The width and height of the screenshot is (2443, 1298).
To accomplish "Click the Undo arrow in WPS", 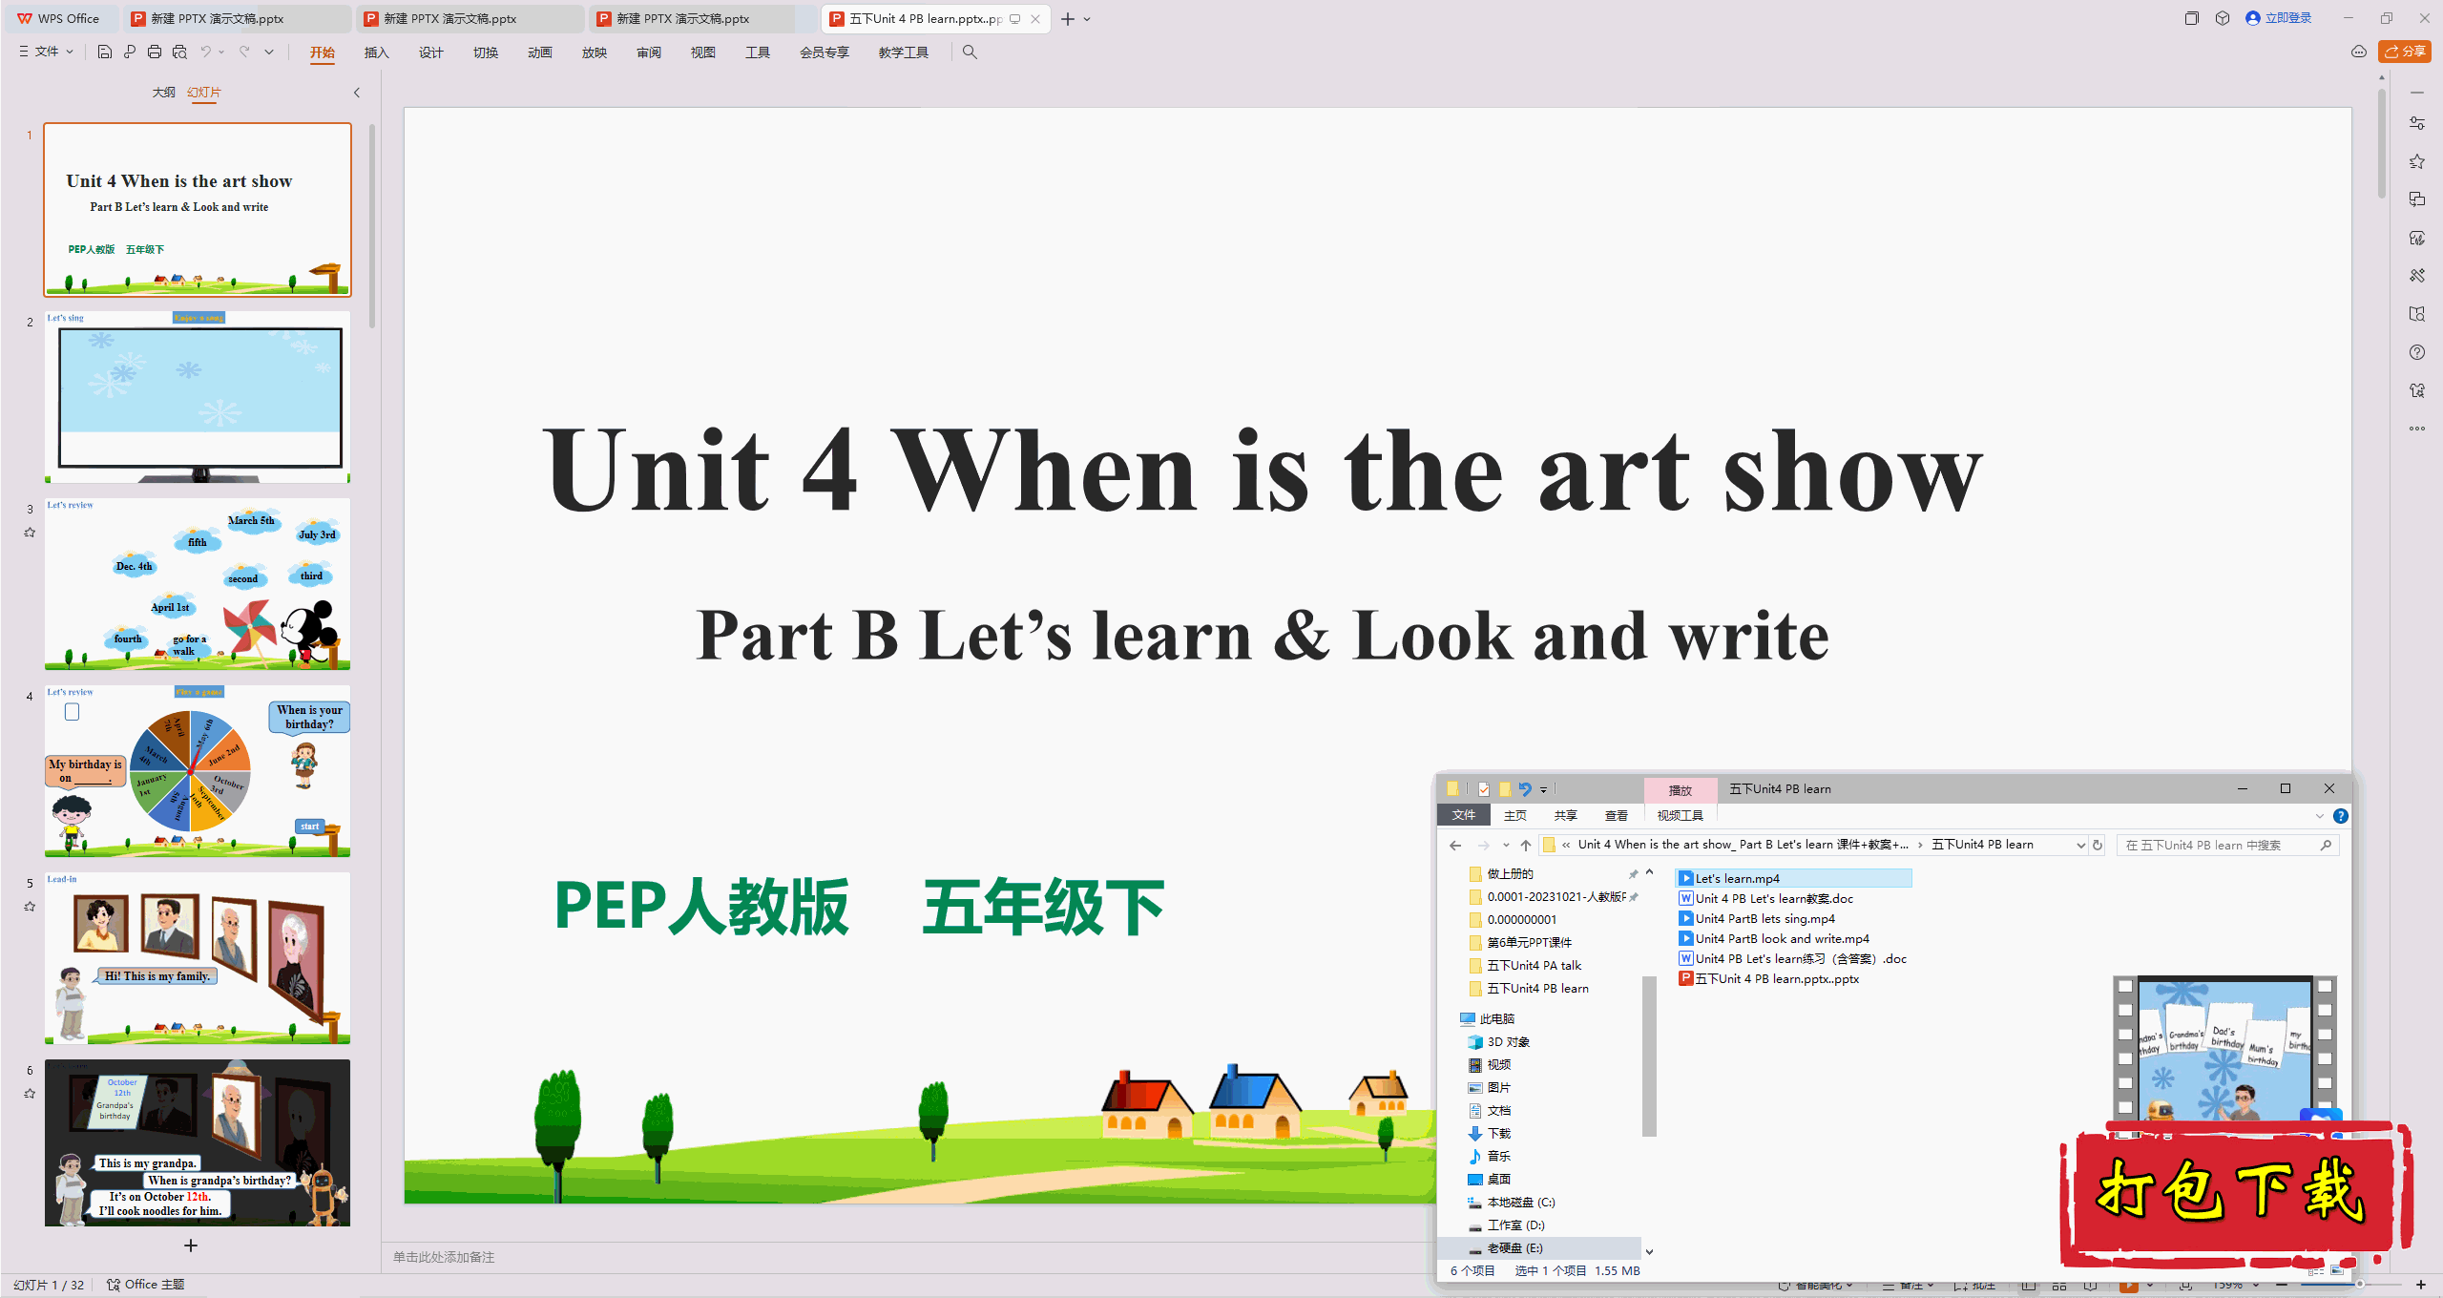I will coord(205,52).
